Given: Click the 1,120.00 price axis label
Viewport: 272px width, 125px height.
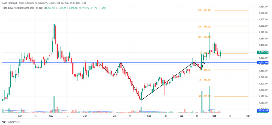Looking at the screenshot, I should tap(264, 96).
